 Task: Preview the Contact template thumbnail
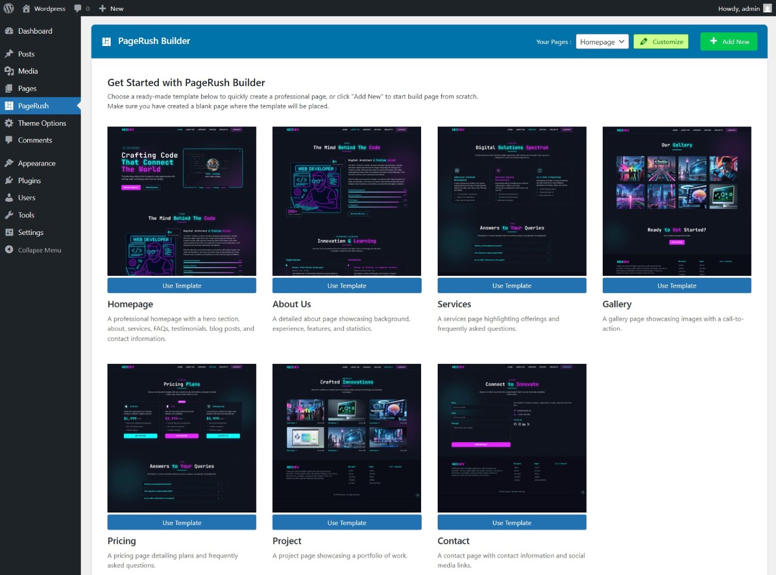coord(512,438)
